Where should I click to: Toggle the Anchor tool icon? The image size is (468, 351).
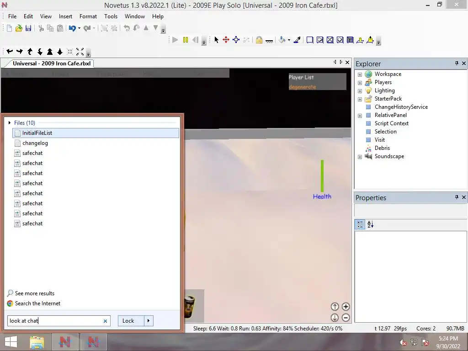[x=269, y=40]
